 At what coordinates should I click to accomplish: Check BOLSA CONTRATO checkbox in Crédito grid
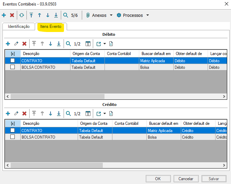[12, 137]
